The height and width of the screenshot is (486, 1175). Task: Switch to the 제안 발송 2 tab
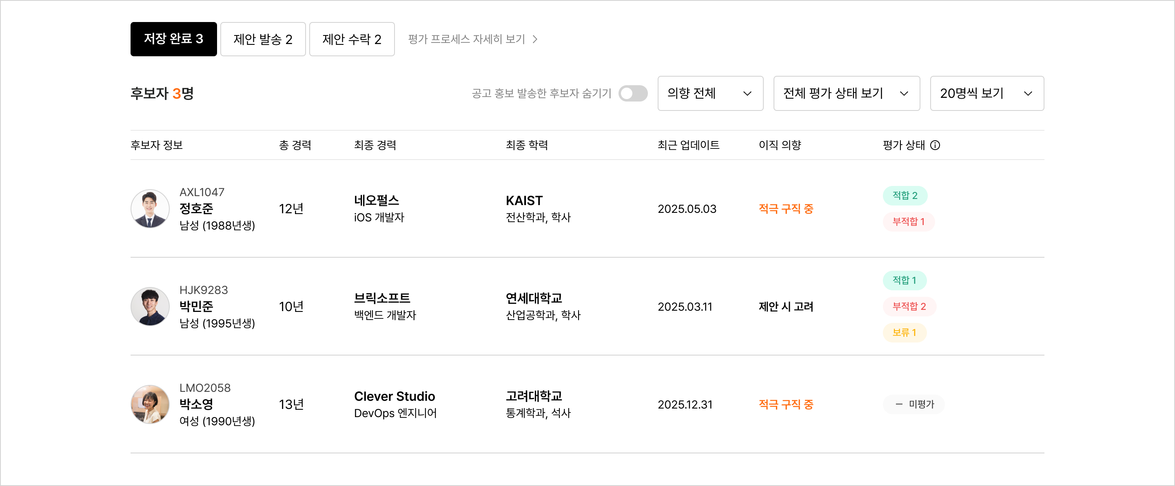pos(263,39)
